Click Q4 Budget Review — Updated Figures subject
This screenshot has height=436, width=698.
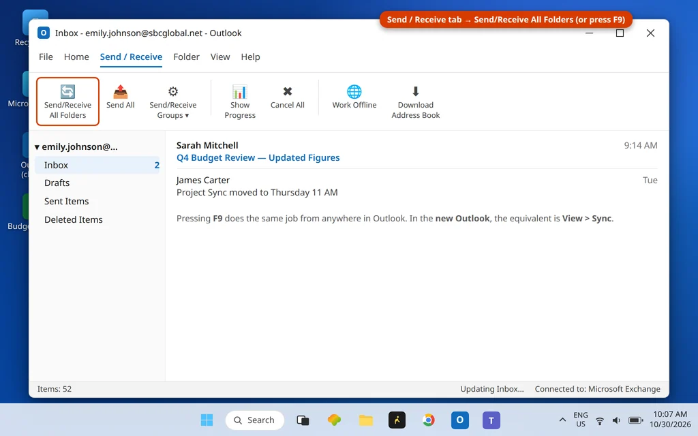pyautogui.click(x=258, y=158)
